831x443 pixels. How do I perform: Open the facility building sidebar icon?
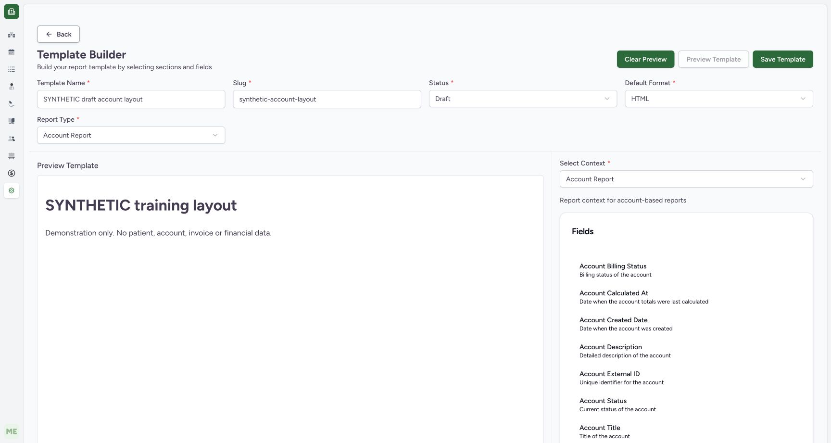12,35
